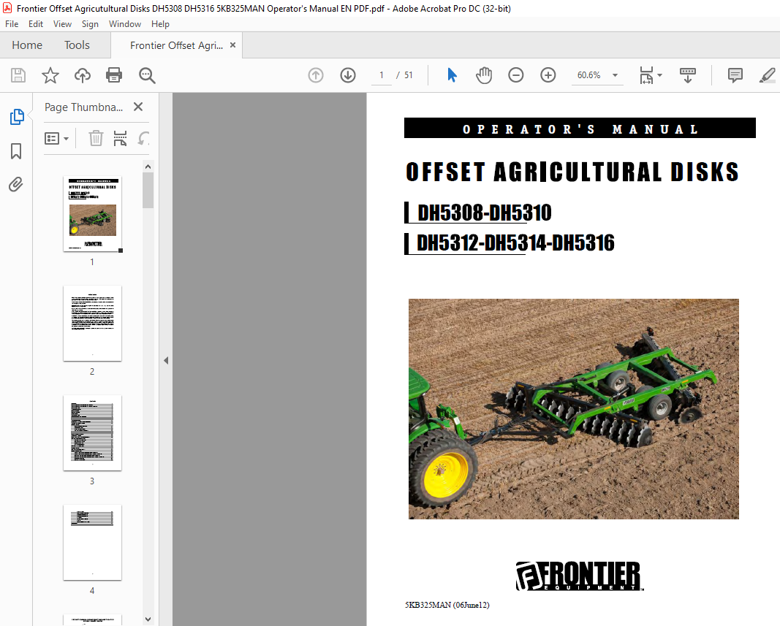Viewport: 780px width, 626px height.
Task: Open the File menu
Action: click(12, 24)
